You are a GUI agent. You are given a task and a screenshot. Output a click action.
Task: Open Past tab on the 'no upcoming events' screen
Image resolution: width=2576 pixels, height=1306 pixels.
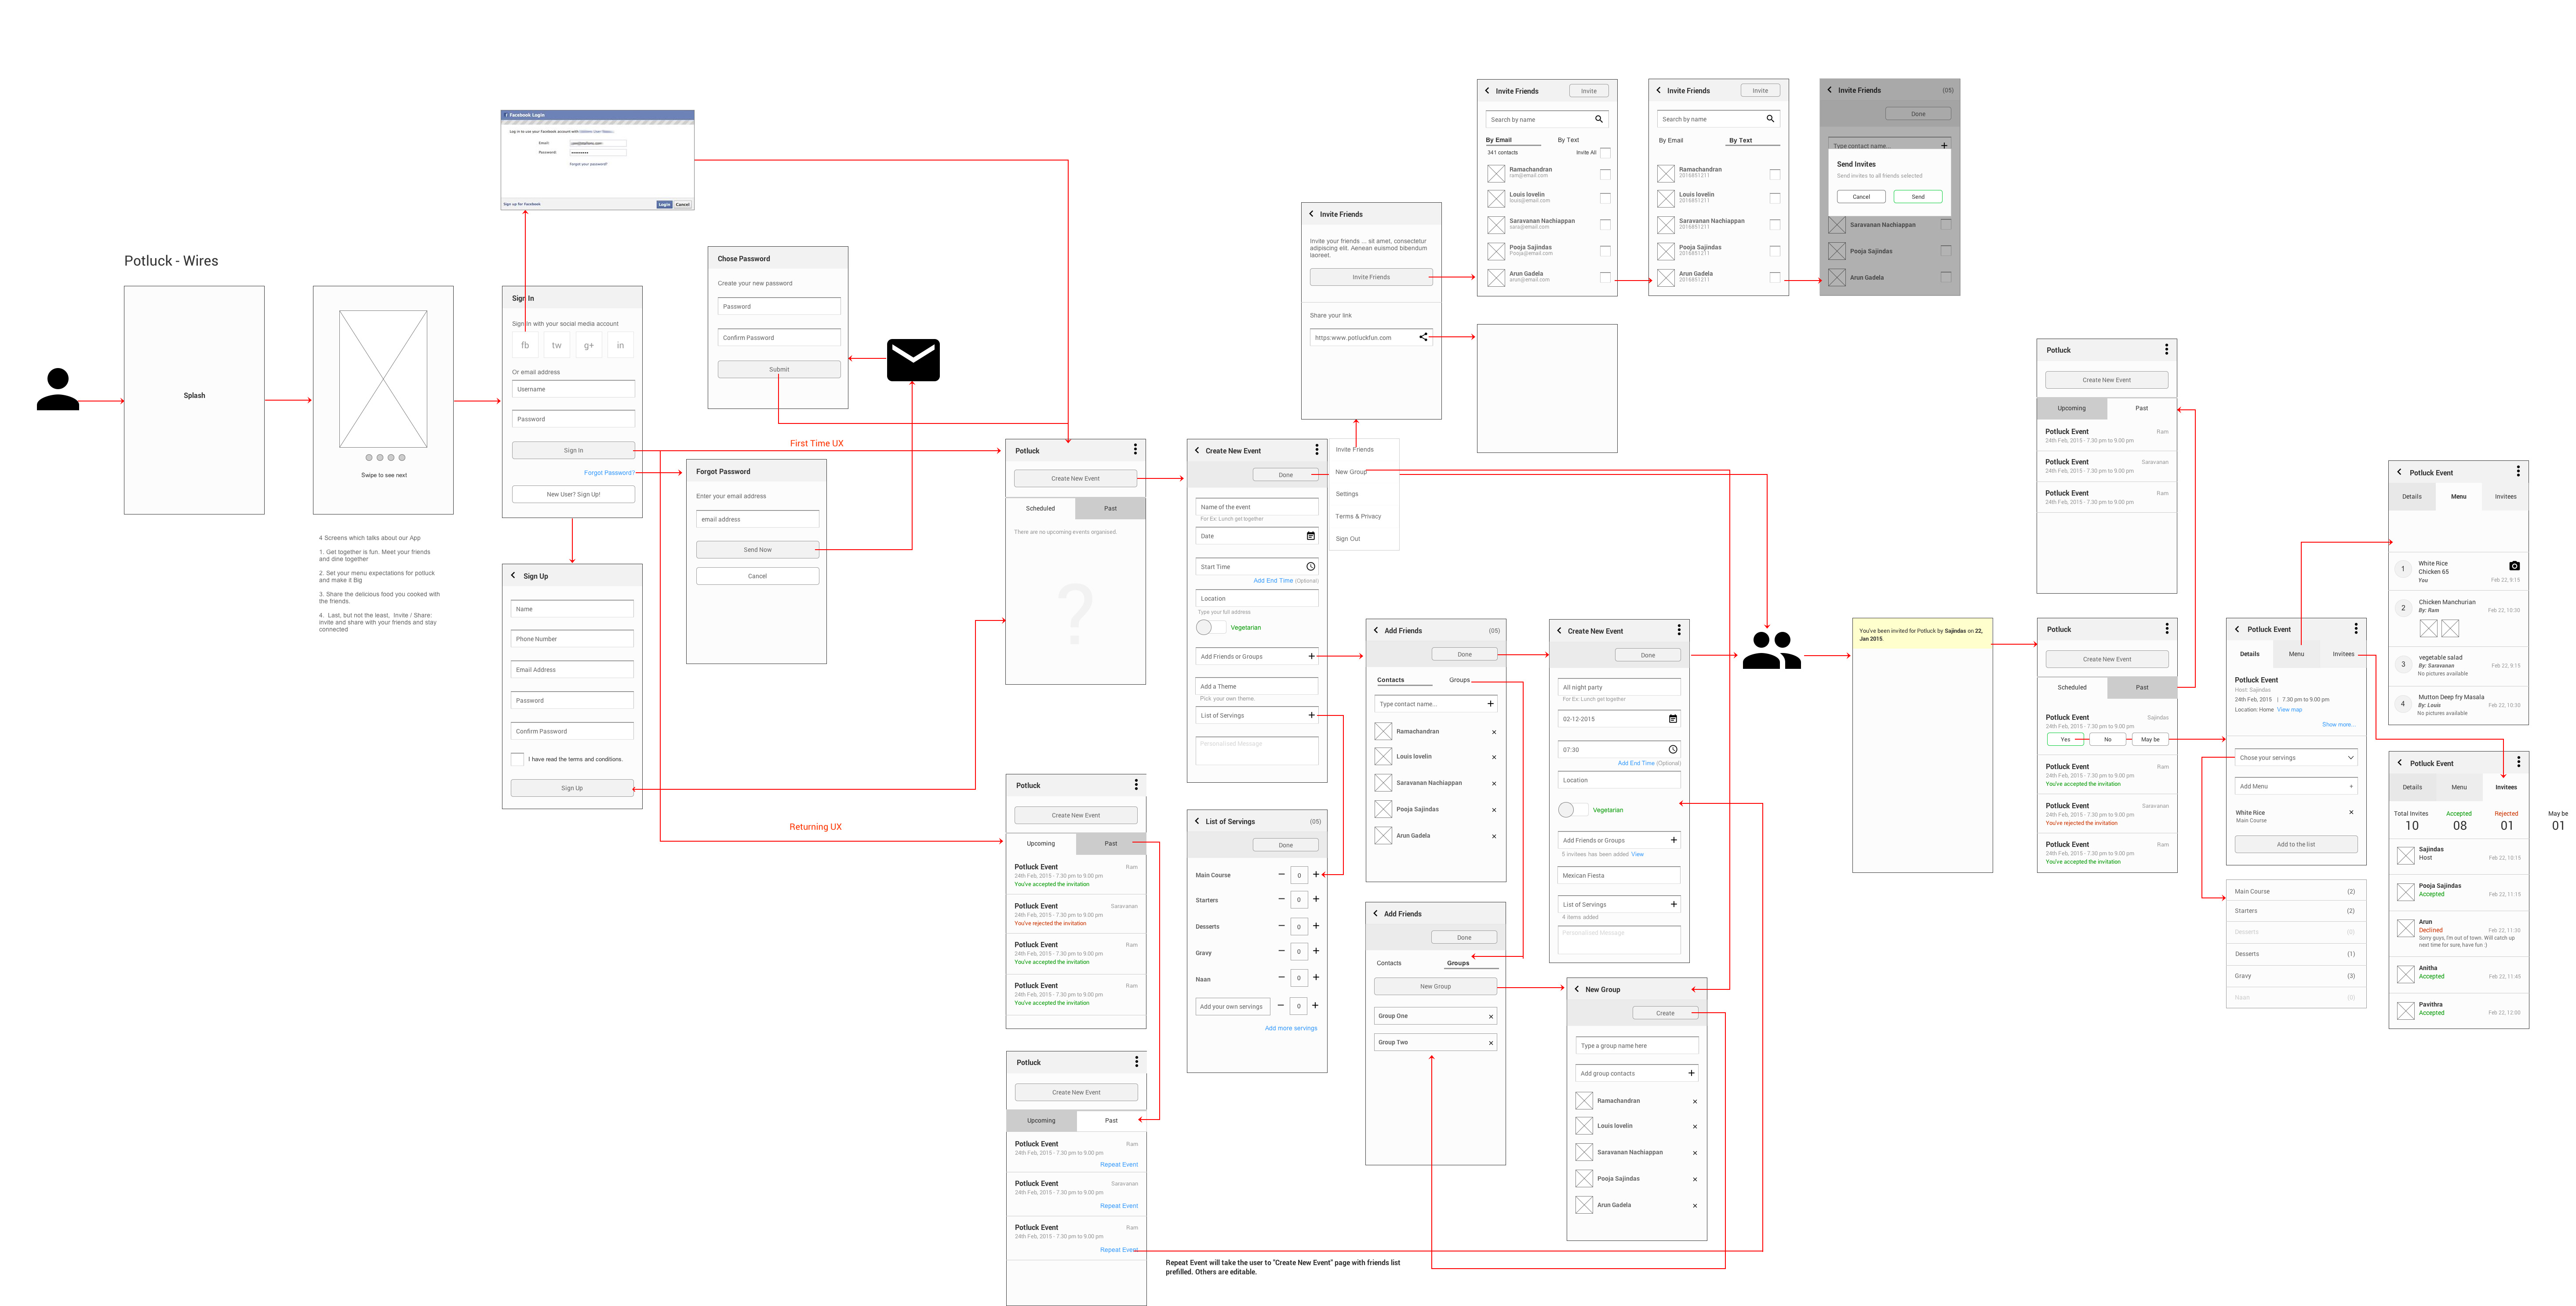click(1110, 508)
